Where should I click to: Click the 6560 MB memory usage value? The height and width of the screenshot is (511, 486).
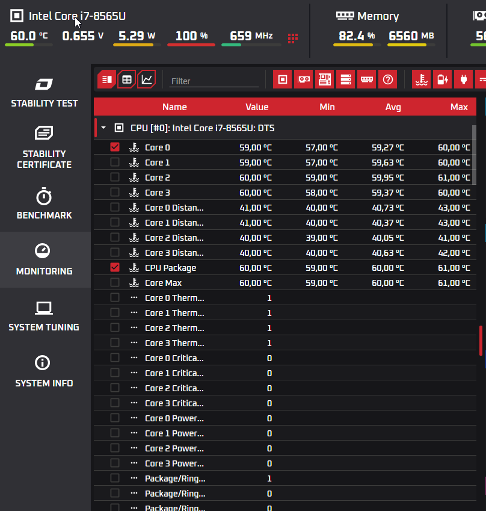point(411,36)
